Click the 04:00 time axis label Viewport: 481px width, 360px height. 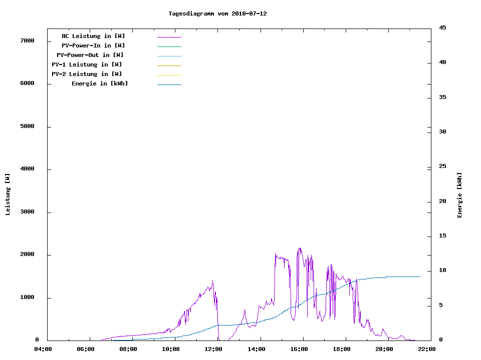[x=43, y=349]
